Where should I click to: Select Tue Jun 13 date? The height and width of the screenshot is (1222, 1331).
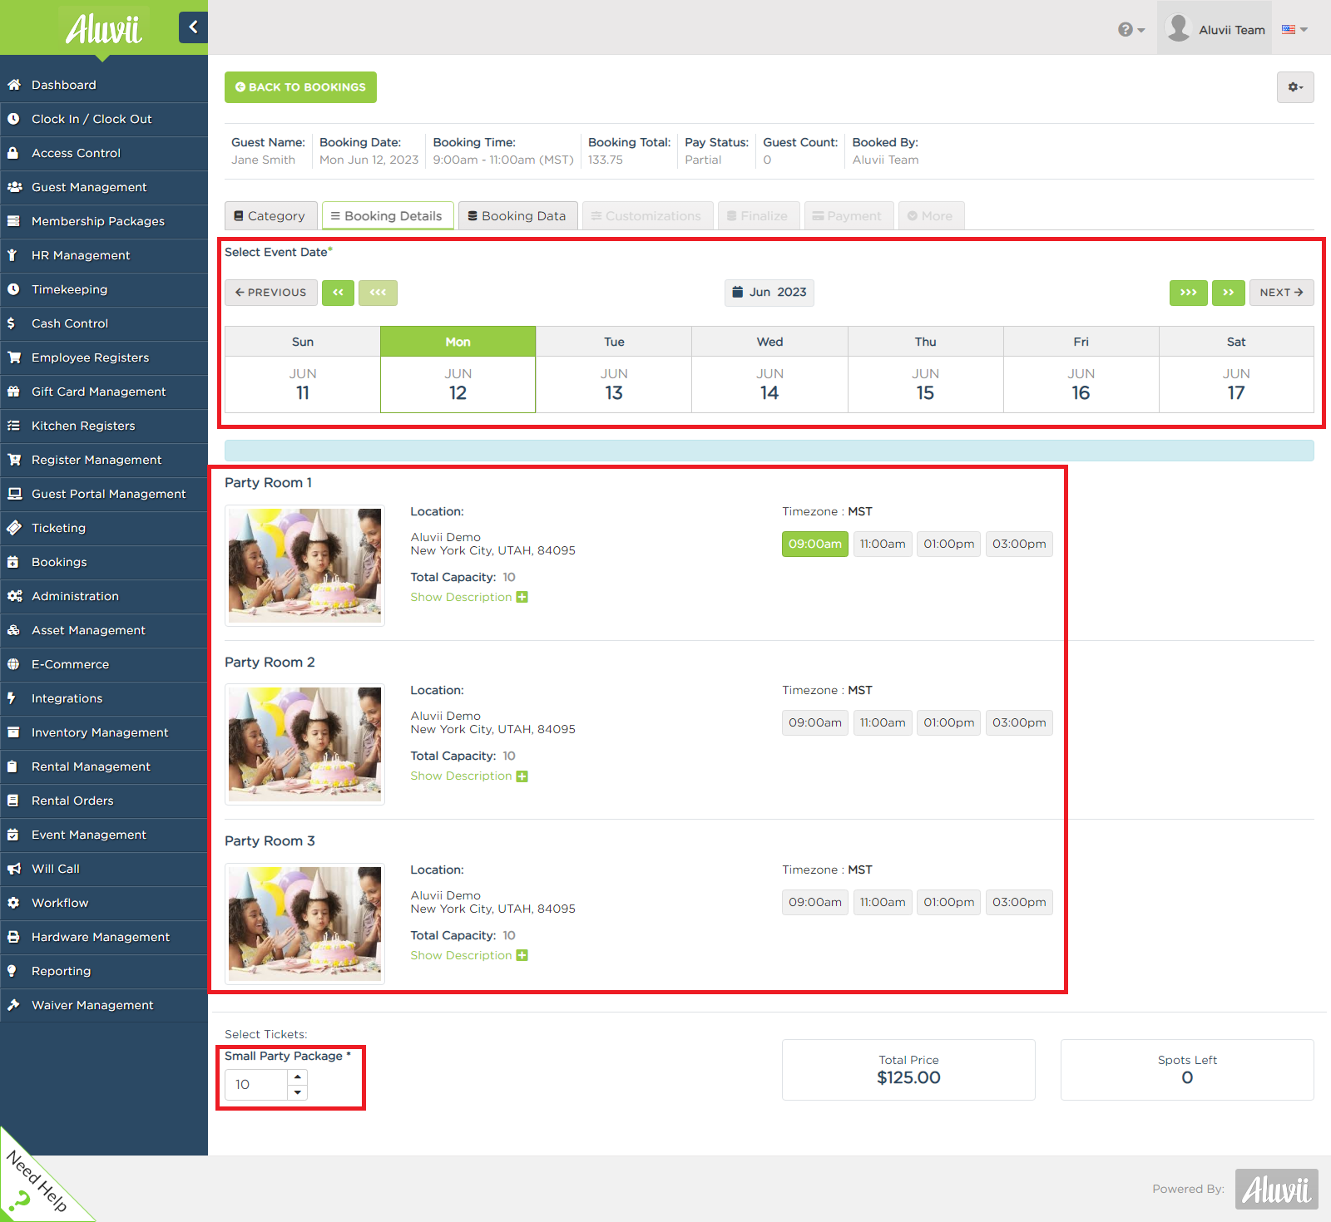(614, 384)
